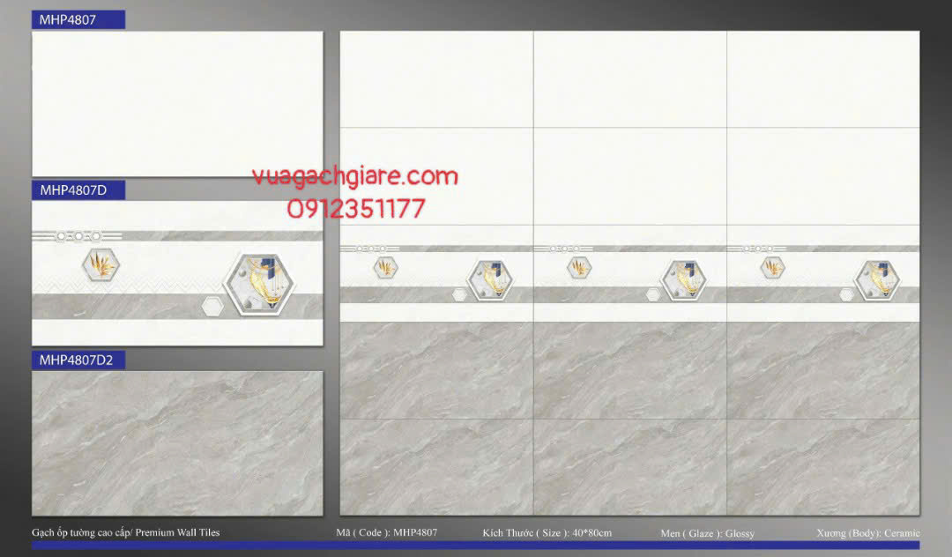Click the phone number 0912351177
Screen dimensions: 952x557
pyautogui.click(x=356, y=209)
